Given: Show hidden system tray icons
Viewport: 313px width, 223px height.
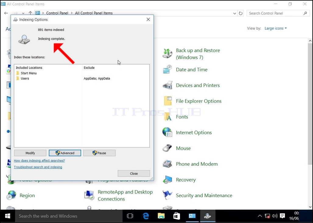Looking at the screenshot, I should click(260, 216).
